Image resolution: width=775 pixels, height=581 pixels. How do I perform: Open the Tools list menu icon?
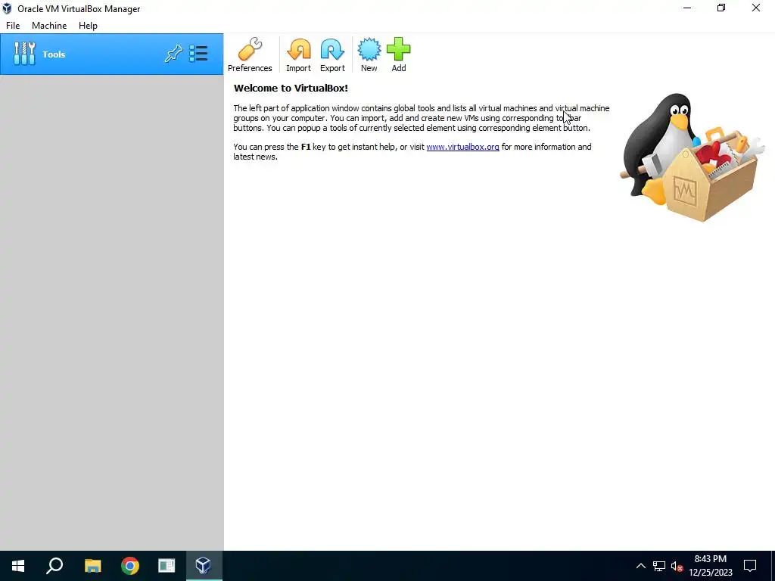click(199, 54)
